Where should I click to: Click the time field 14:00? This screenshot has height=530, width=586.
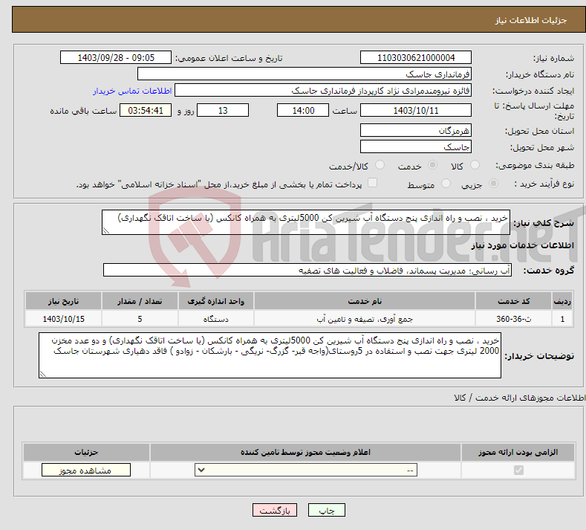pyautogui.click(x=303, y=110)
